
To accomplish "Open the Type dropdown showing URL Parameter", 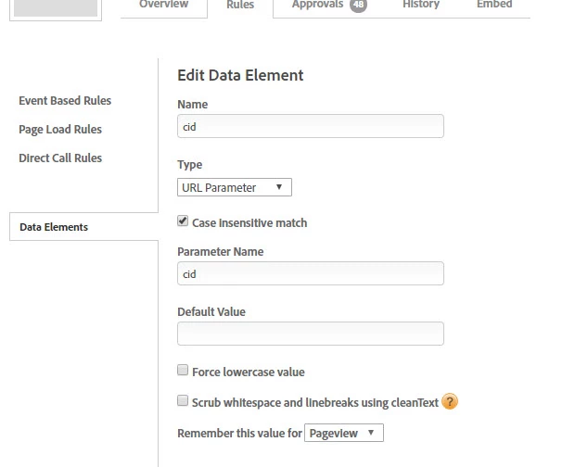I will click(235, 187).
